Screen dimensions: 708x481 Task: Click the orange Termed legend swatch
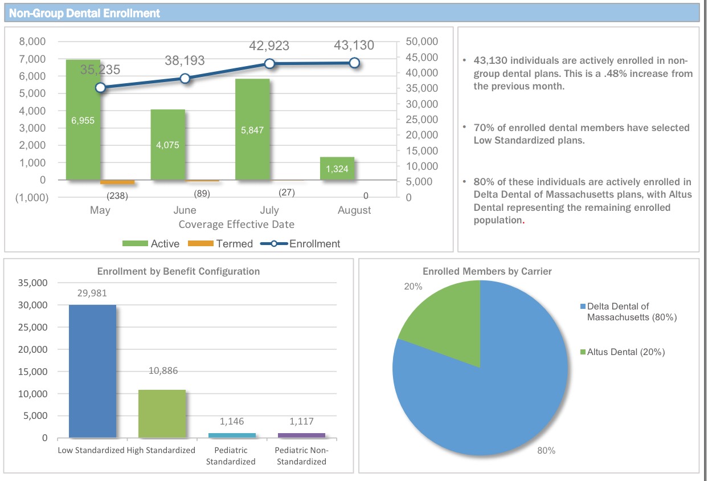click(x=200, y=244)
